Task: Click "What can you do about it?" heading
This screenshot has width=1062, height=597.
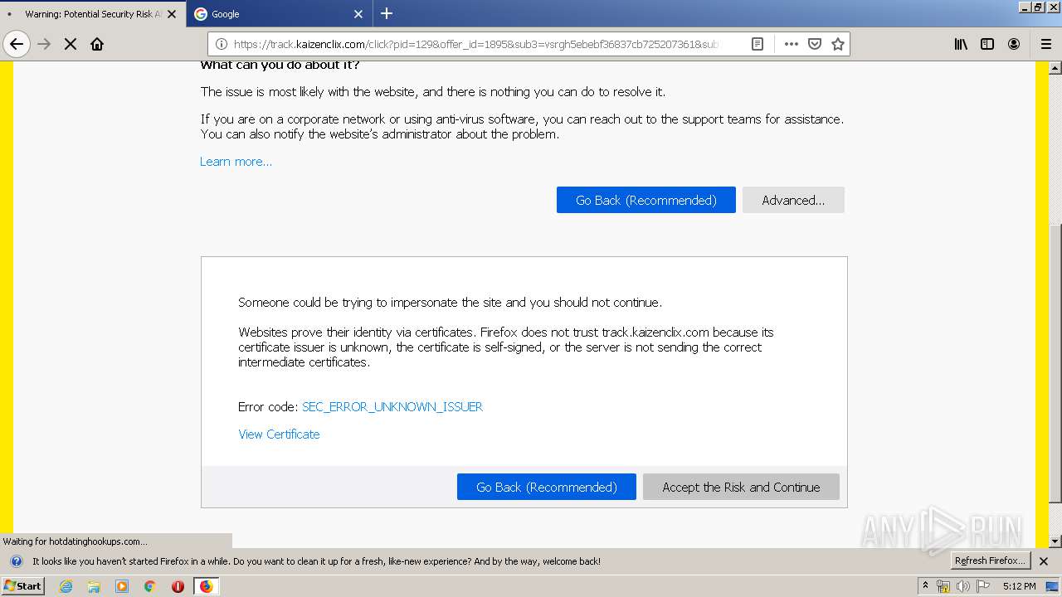Action: point(280,65)
